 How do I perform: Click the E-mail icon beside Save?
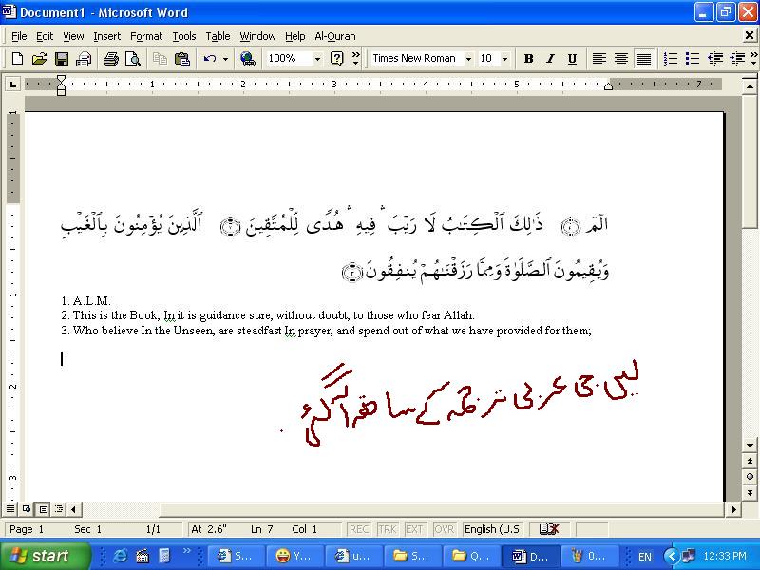coord(84,59)
